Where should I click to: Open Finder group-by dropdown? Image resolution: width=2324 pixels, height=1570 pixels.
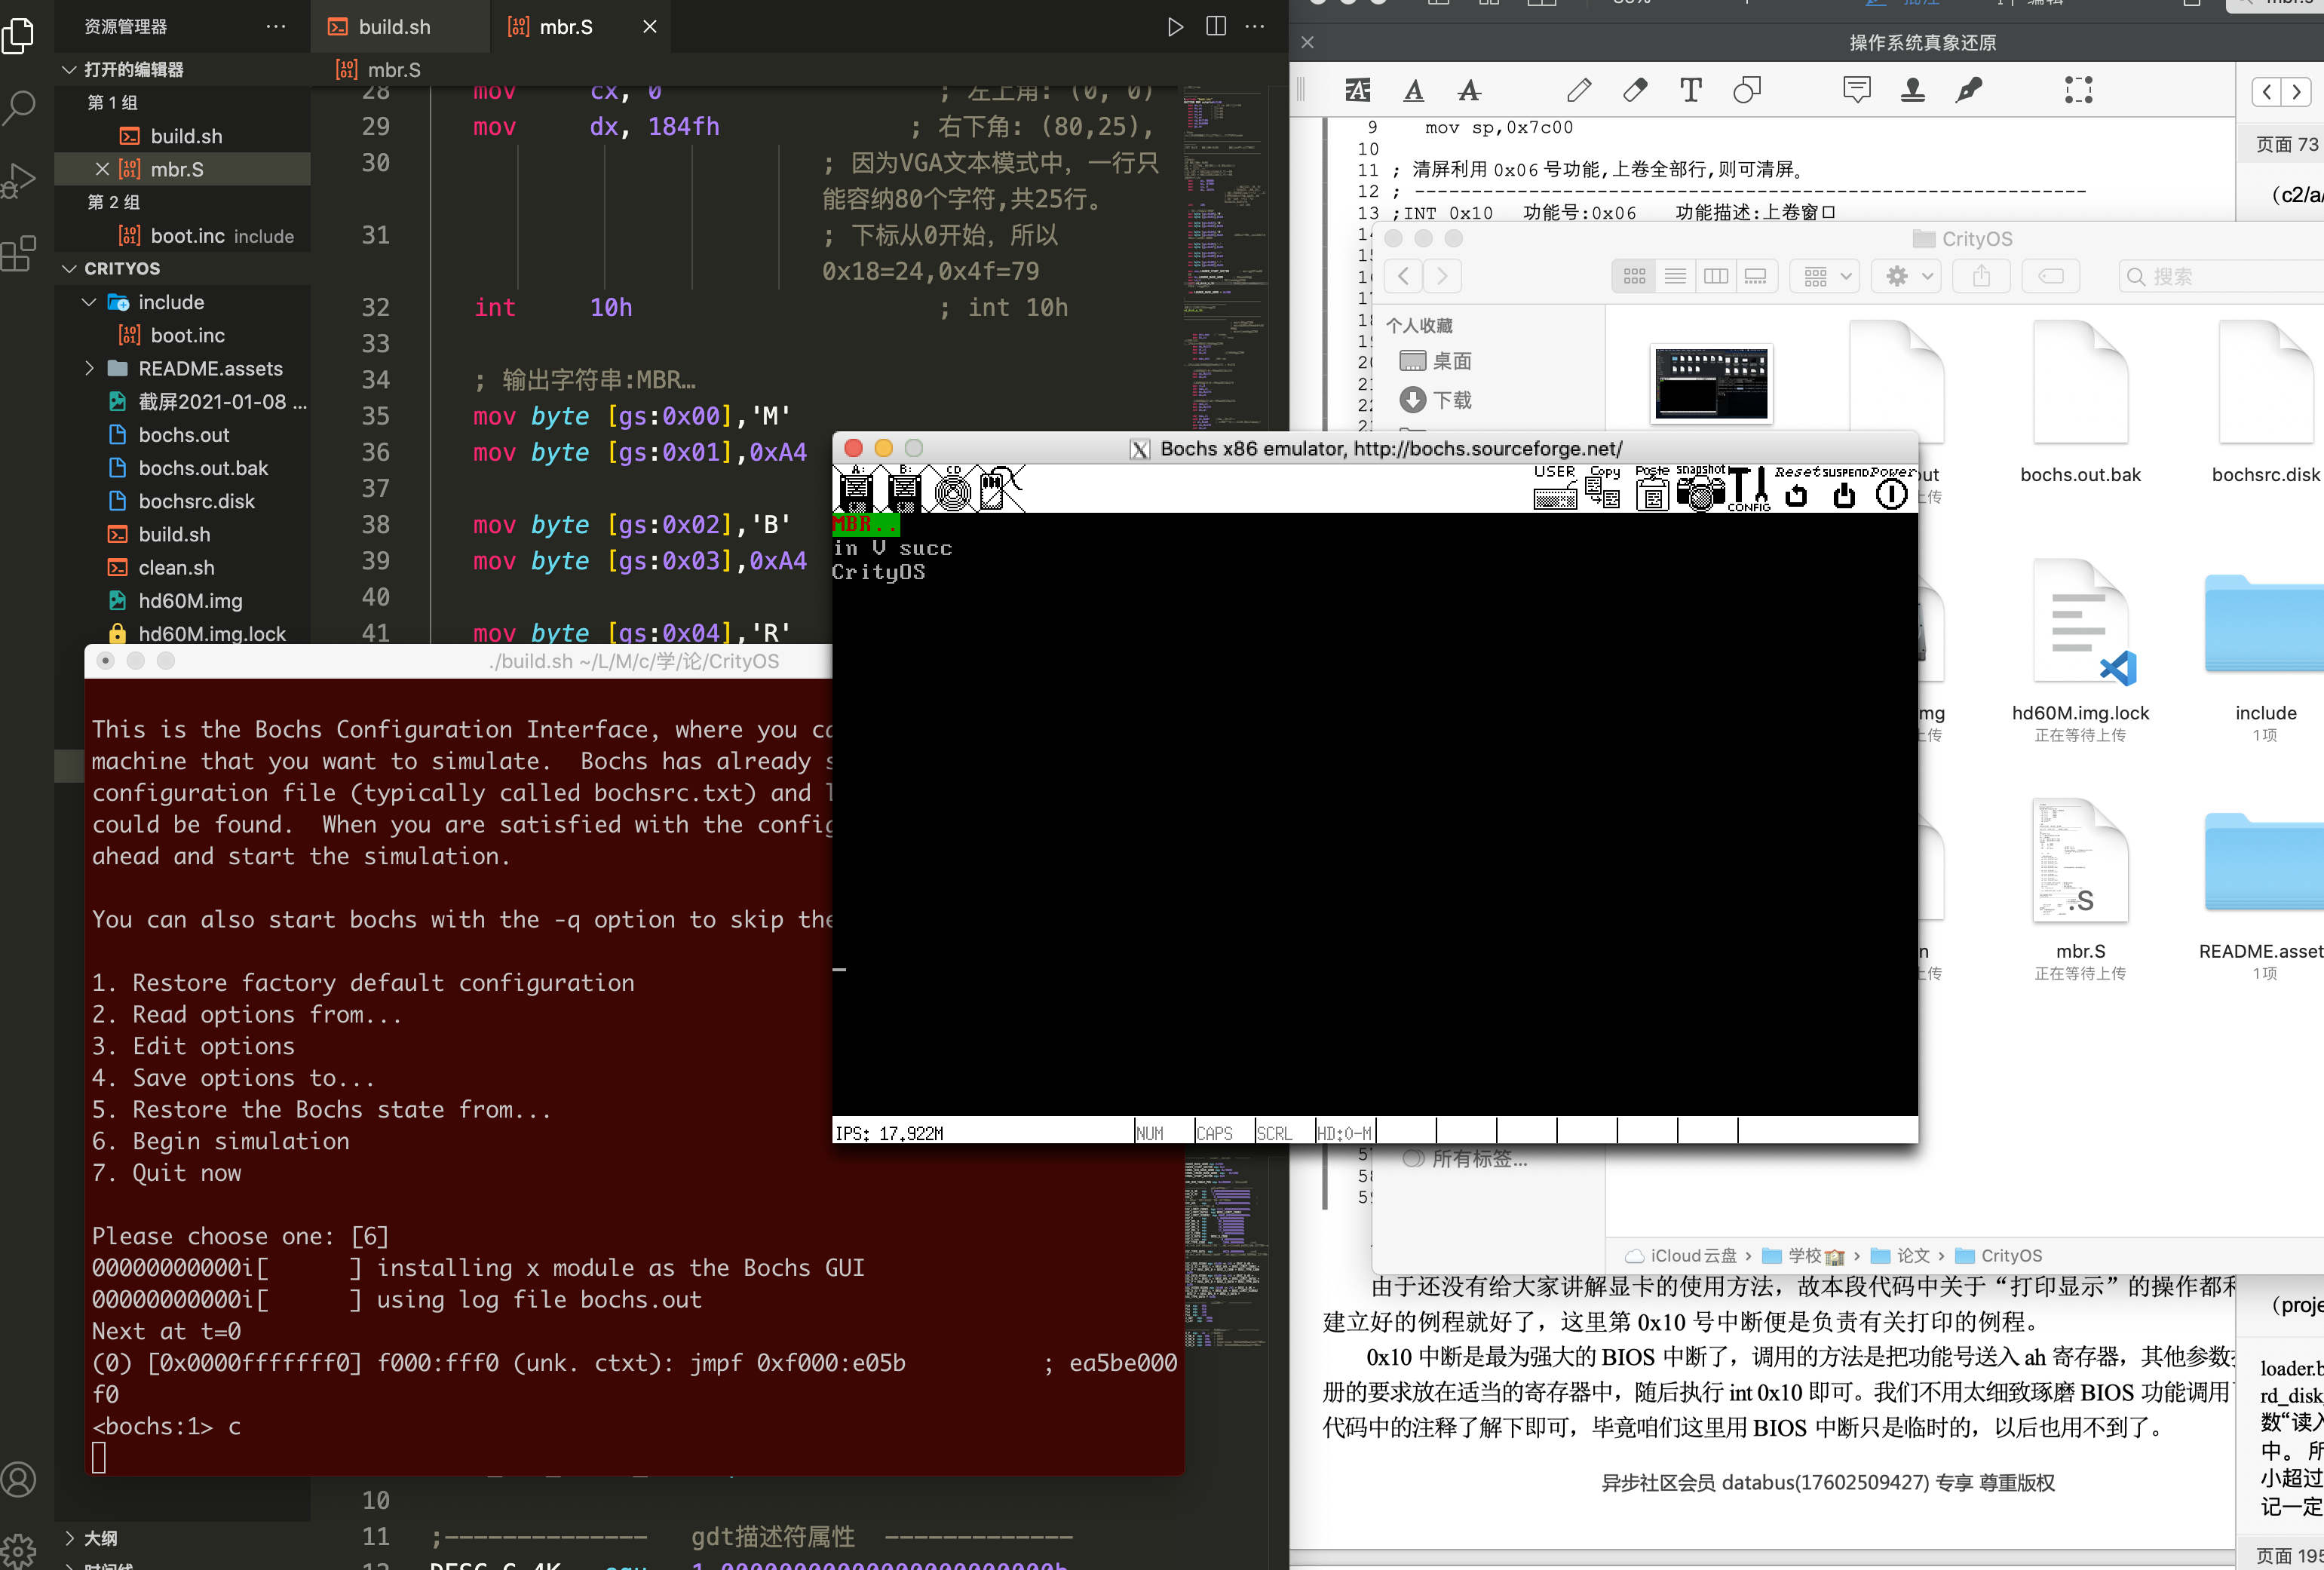1826,276
